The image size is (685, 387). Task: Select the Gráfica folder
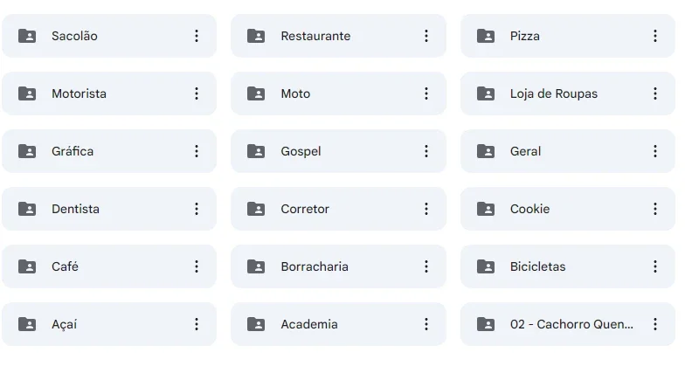pyautogui.click(x=109, y=151)
